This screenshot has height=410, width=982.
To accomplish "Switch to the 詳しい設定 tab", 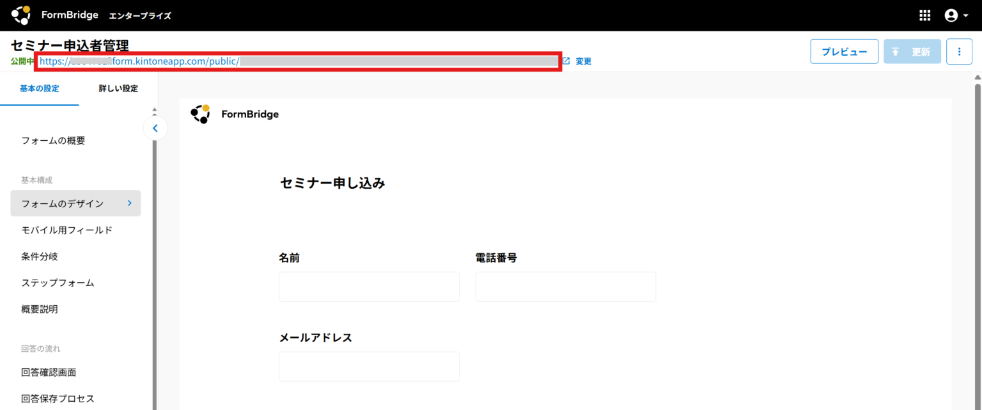I will (x=118, y=88).
